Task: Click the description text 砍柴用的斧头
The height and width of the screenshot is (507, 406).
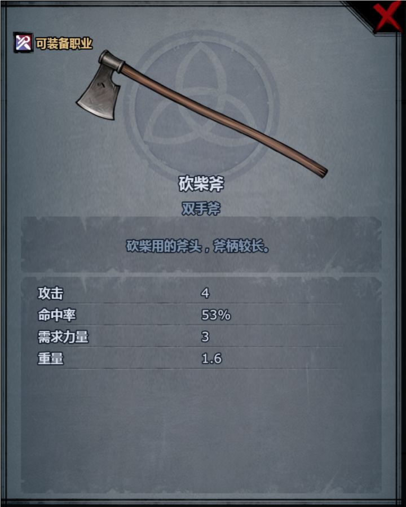Action: (x=164, y=247)
